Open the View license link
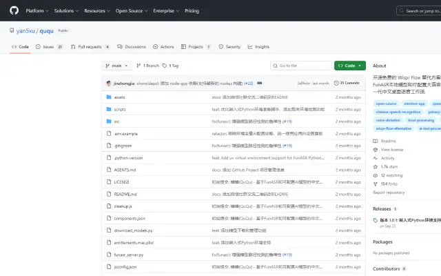This screenshot has width=441, height=276. point(388,150)
